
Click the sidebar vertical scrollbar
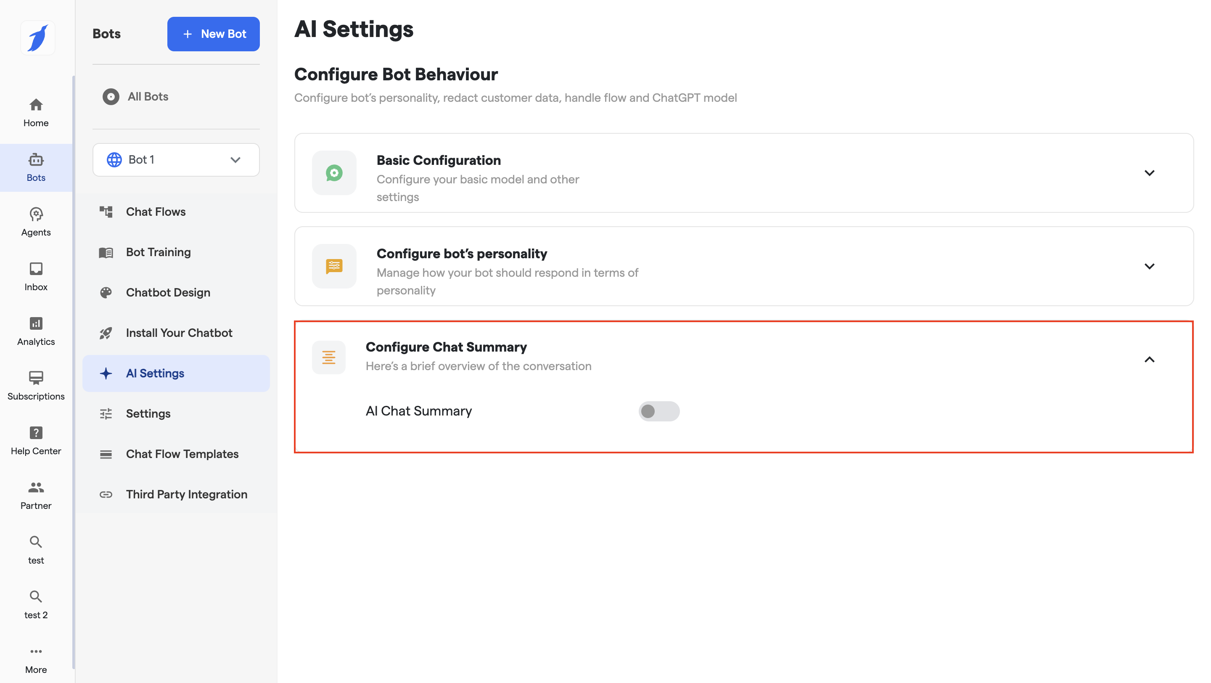point(74,371)
